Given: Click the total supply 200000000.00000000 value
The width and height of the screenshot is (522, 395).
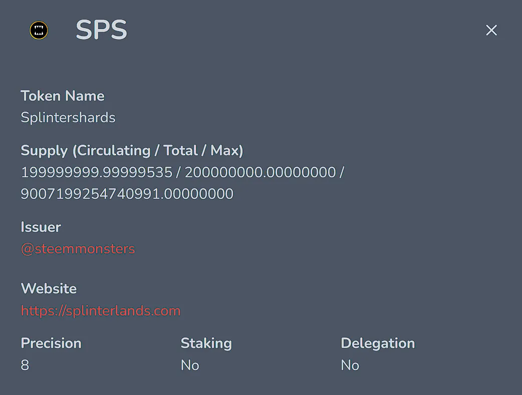Looking at the screenshot, I should [x=260, y=172].
